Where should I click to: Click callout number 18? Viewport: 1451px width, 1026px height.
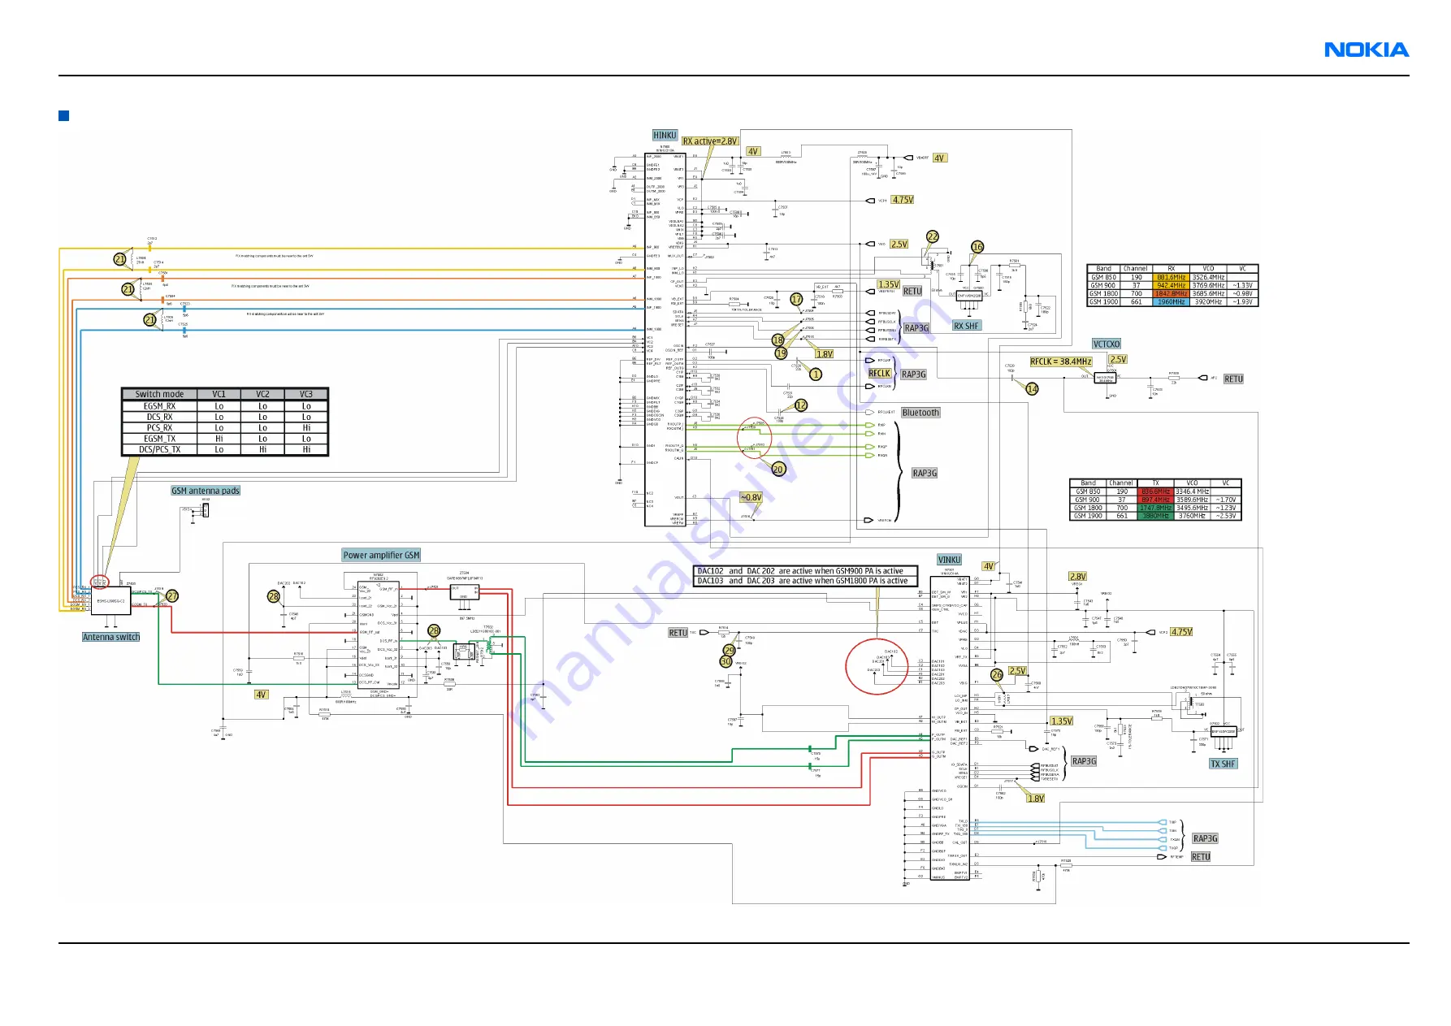click(778, 340)
